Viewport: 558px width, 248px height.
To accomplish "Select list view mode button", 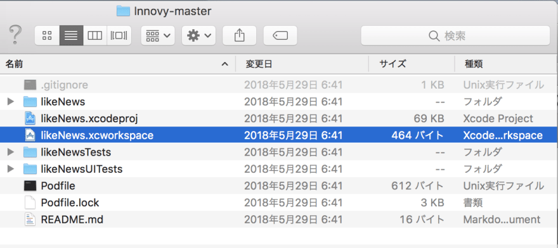I will click(x=71, y=35).
